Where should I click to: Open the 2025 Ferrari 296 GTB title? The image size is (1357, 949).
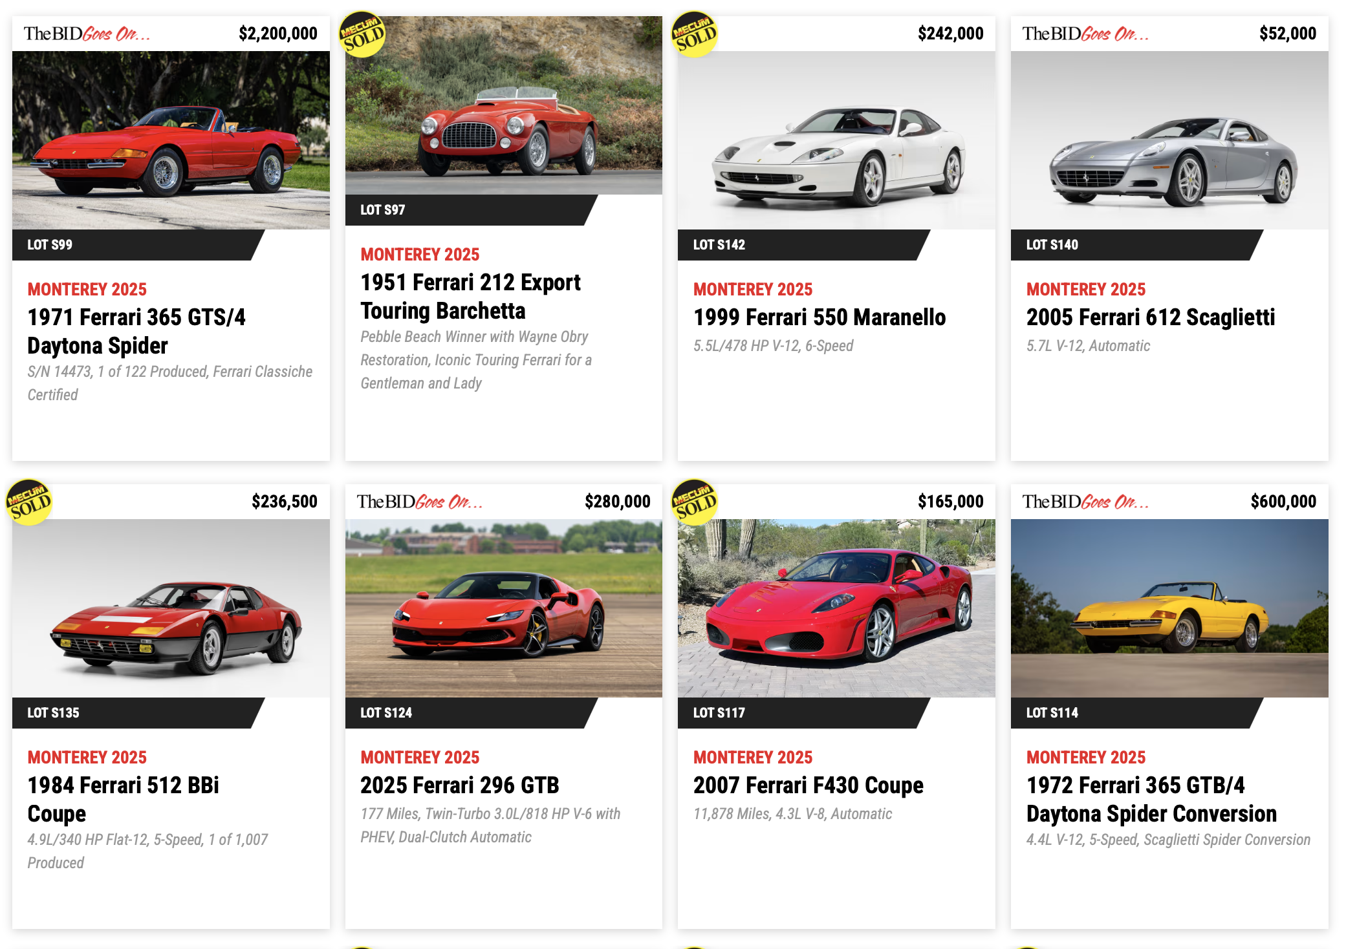pos(460,785)
